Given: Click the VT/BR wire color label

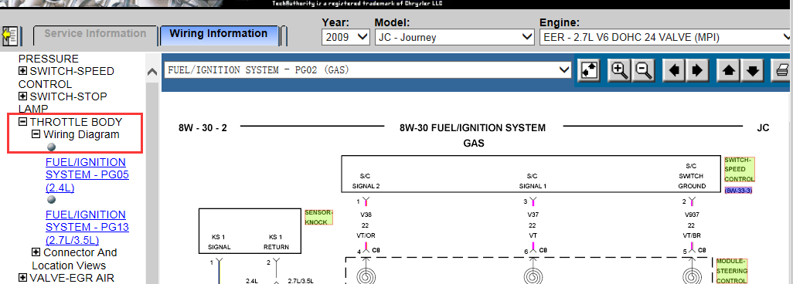Looking at the screenshot, I should coord(691,235).
